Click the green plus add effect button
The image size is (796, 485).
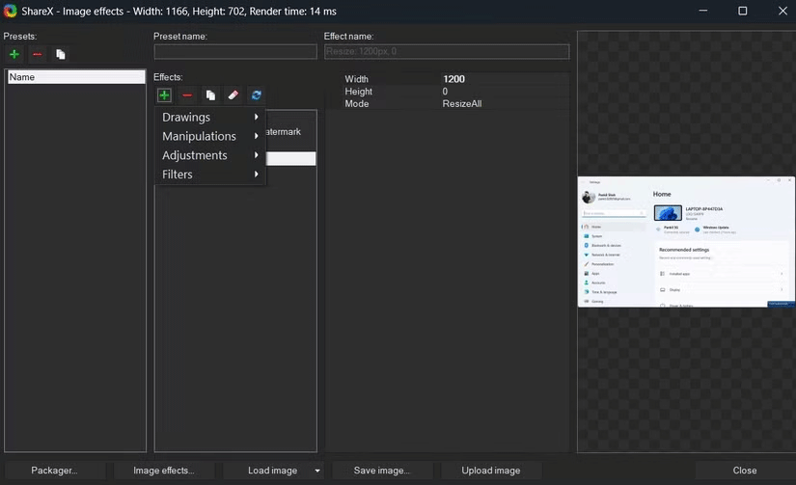[164, 95]
